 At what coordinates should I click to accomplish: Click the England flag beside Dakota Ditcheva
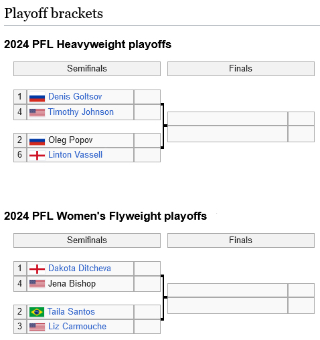point(37,269)
